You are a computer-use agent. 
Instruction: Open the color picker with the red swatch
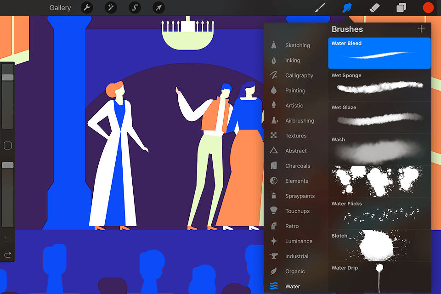pos(428,7)
